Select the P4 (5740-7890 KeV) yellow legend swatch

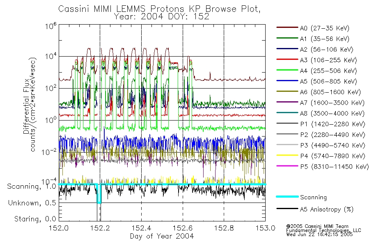287,155
